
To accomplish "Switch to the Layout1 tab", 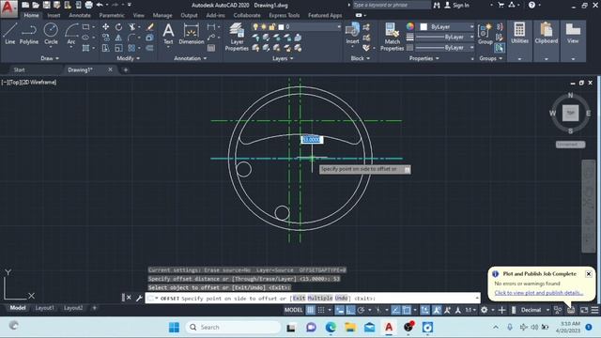I will [44, 308].
